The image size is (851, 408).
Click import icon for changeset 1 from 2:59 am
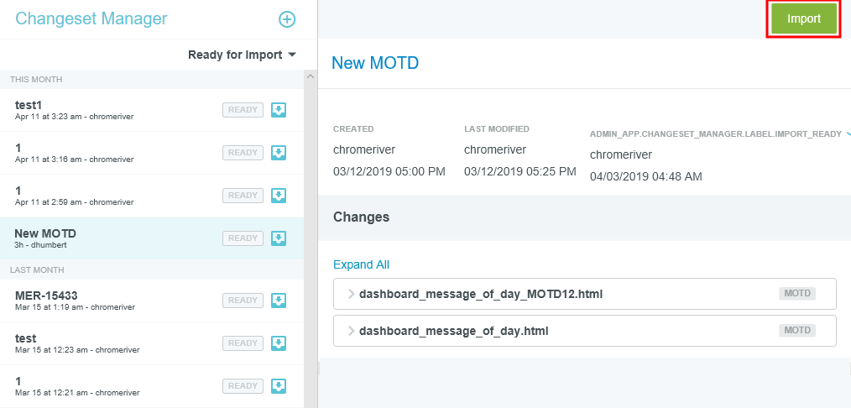(279, 196)
